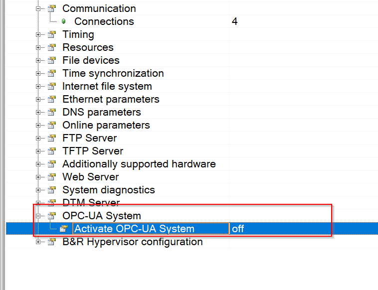Viewport: 378px width, 290px height.
Task: Expand the B&R Hypervisor configuration node
Action: tap(38, 242)
